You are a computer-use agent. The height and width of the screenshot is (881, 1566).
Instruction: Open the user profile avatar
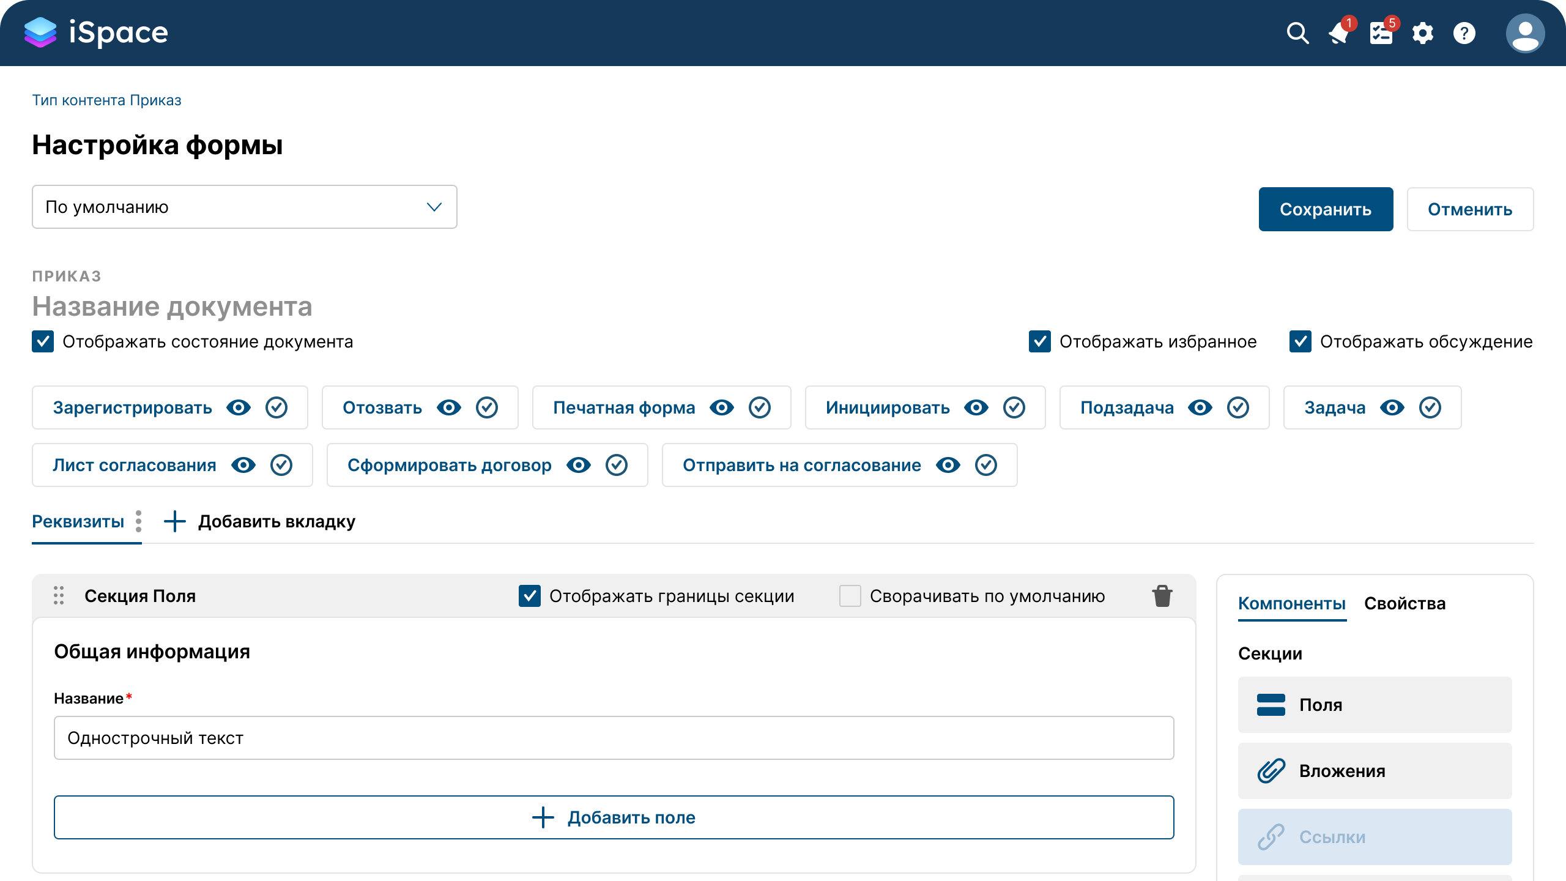click(1524, 34)
